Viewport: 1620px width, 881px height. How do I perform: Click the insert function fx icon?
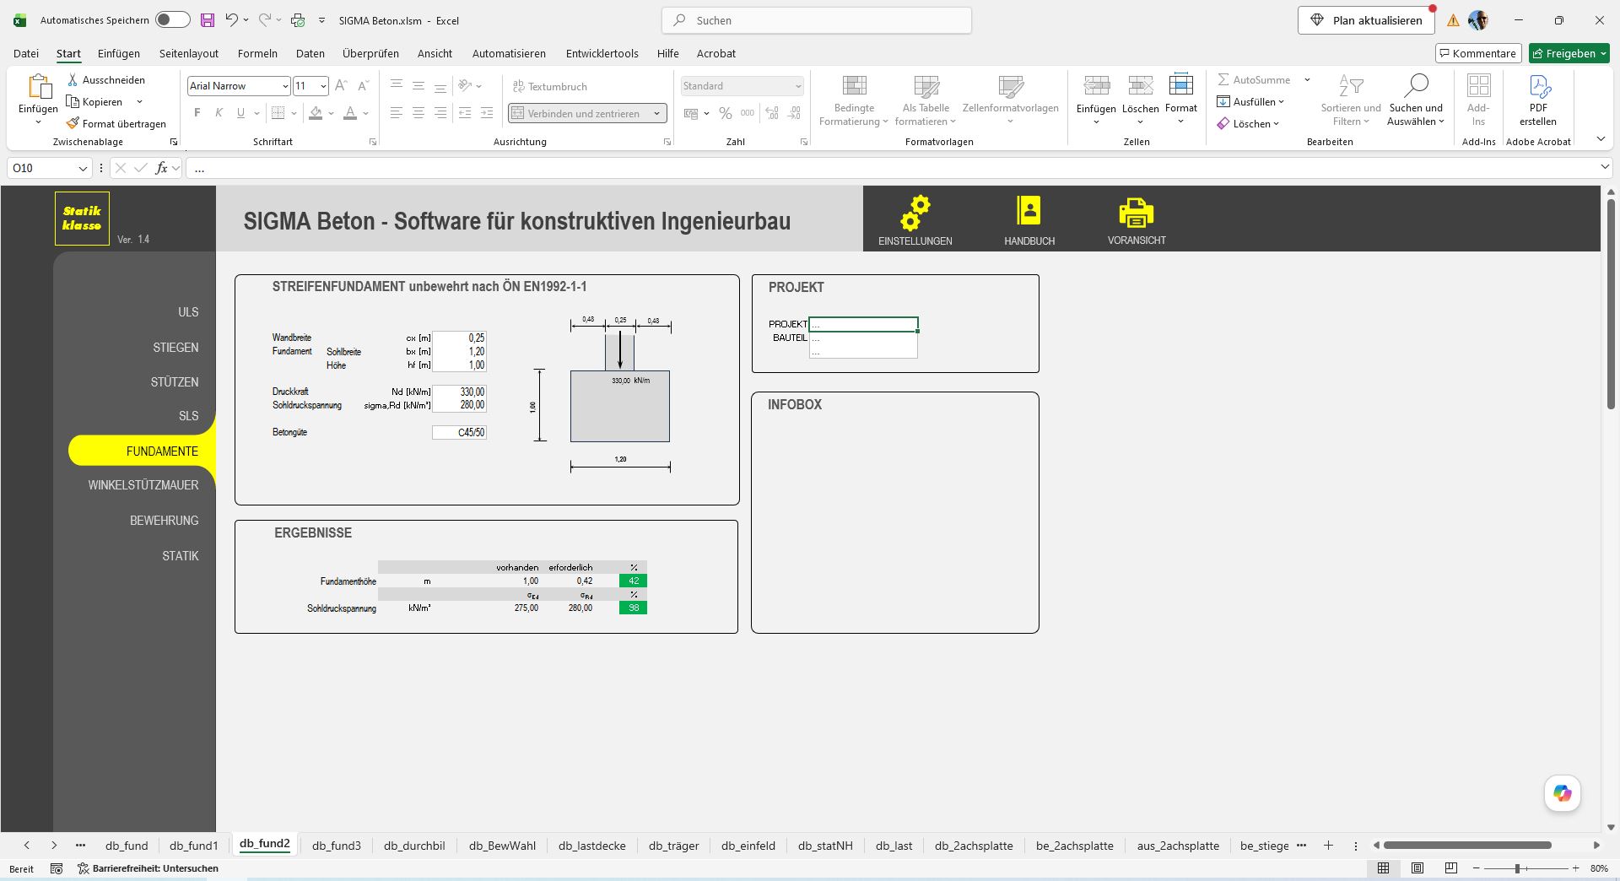click(161, 168)
